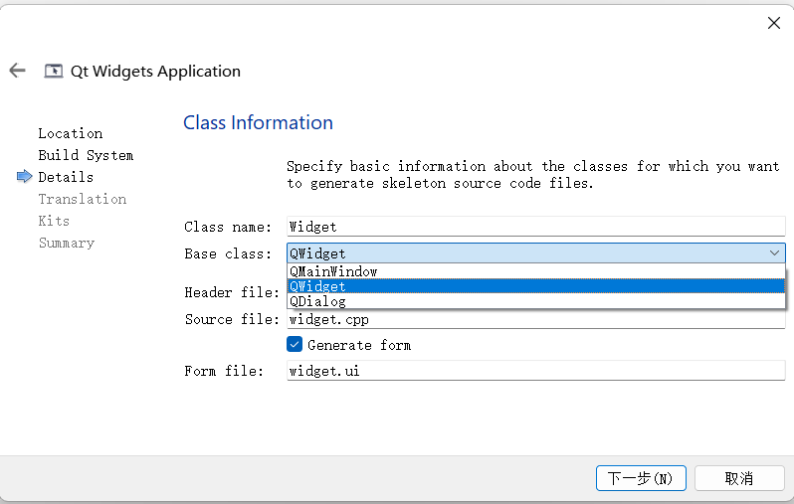Click the blue current-step arrow beside Details

click(24, 177)
